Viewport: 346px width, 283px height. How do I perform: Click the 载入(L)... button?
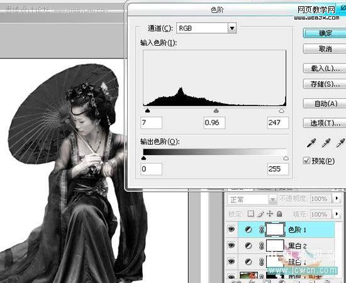tap(325, 69)
